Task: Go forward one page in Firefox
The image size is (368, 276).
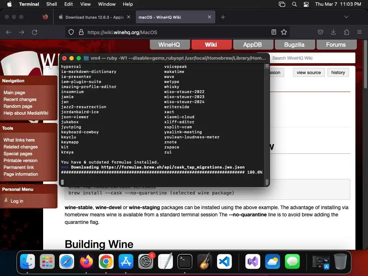Action: pyautogui.click(x=22, y=32)
